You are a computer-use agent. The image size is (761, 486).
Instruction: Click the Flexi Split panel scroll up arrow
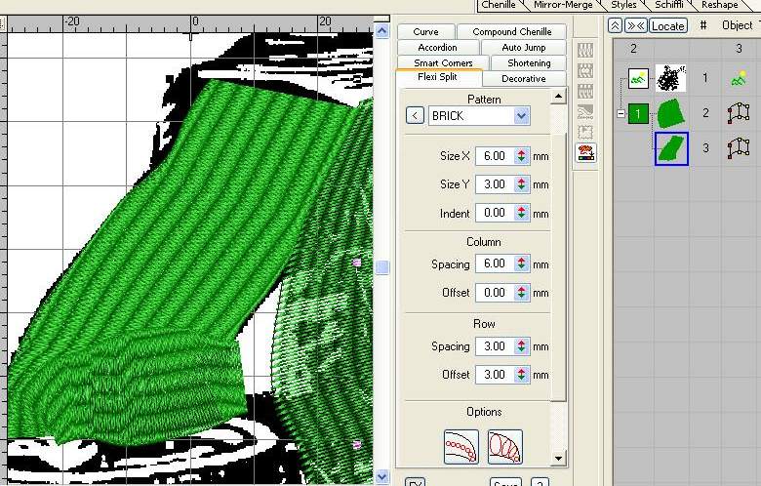[559, 97]
